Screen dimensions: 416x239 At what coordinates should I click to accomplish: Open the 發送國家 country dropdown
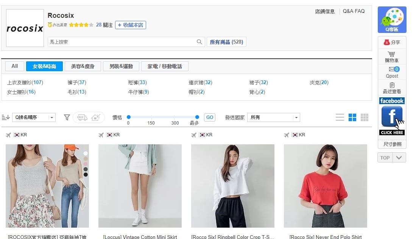click(273, 117)
